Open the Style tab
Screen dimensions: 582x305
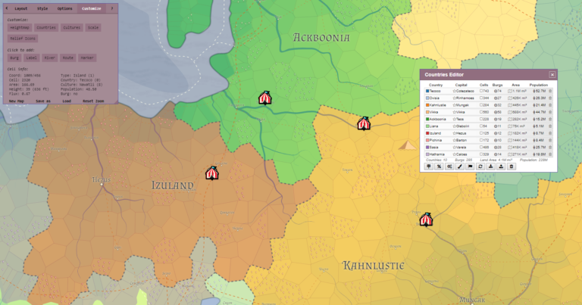coord(42,8)
